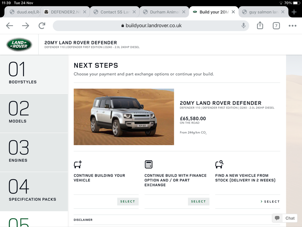This screenshot has width=302, height=227.
Task: Reload the current page
Action: click(x=42, y=26)
